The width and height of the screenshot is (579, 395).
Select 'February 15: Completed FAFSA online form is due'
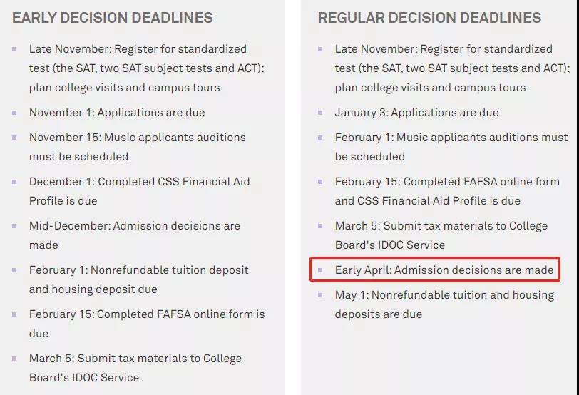[x=146, y=324]
